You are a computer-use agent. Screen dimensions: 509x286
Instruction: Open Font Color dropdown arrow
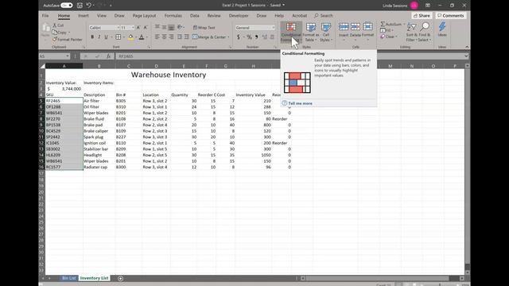(x=147, y=37)
